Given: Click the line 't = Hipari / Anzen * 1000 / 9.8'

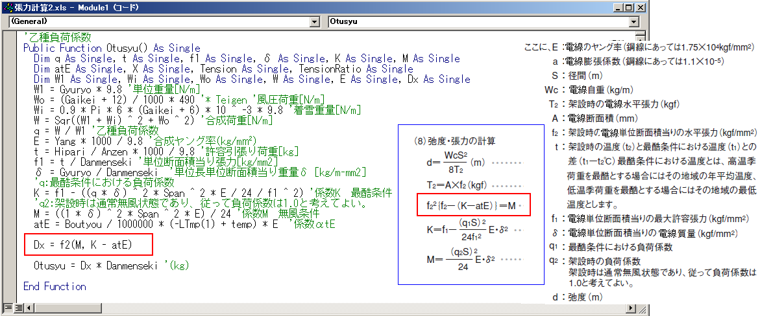Looking at the screenshot, I should pos(166,152).
